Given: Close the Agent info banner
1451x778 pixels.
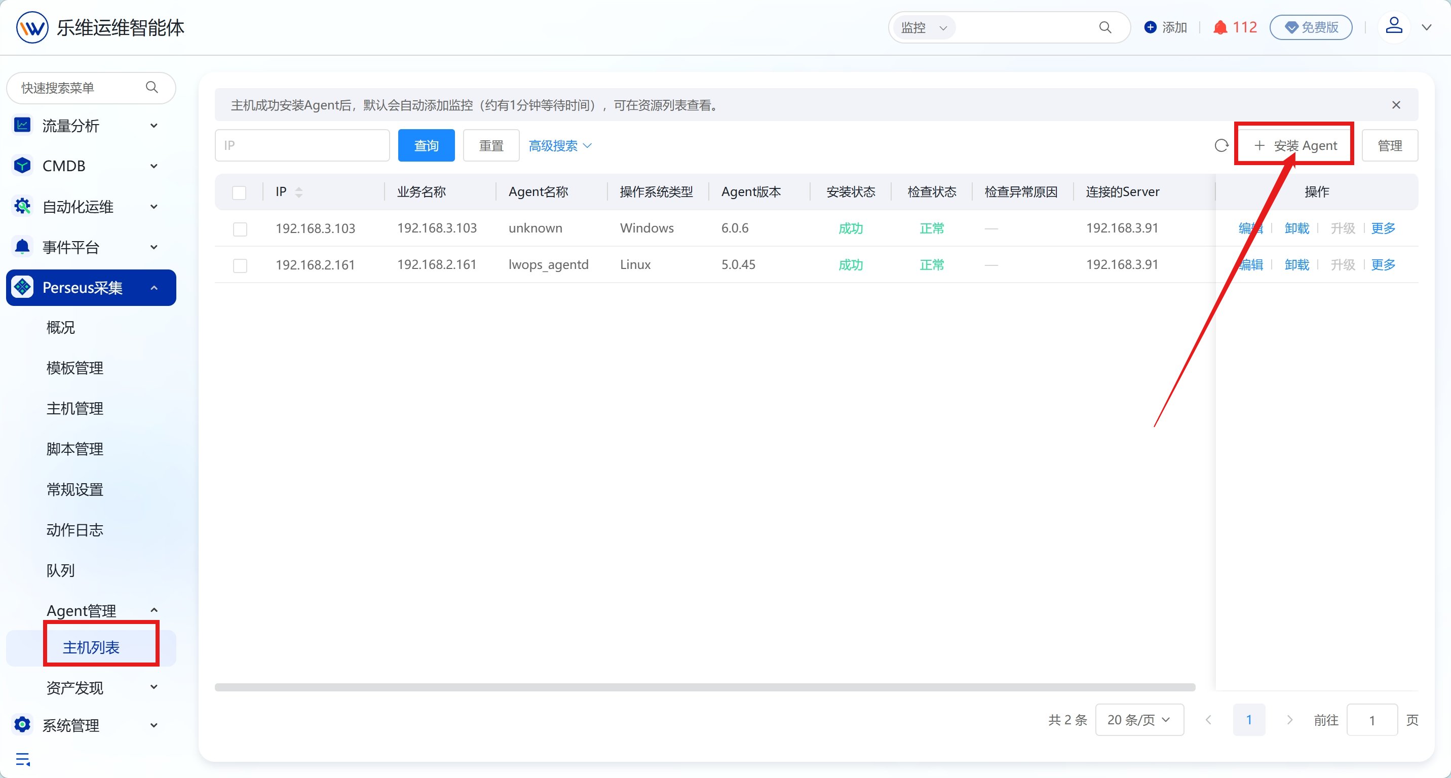Looking at the screenshot, I should (1396, 105).
